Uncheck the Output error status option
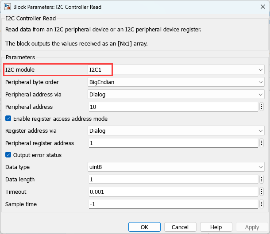 8,155
